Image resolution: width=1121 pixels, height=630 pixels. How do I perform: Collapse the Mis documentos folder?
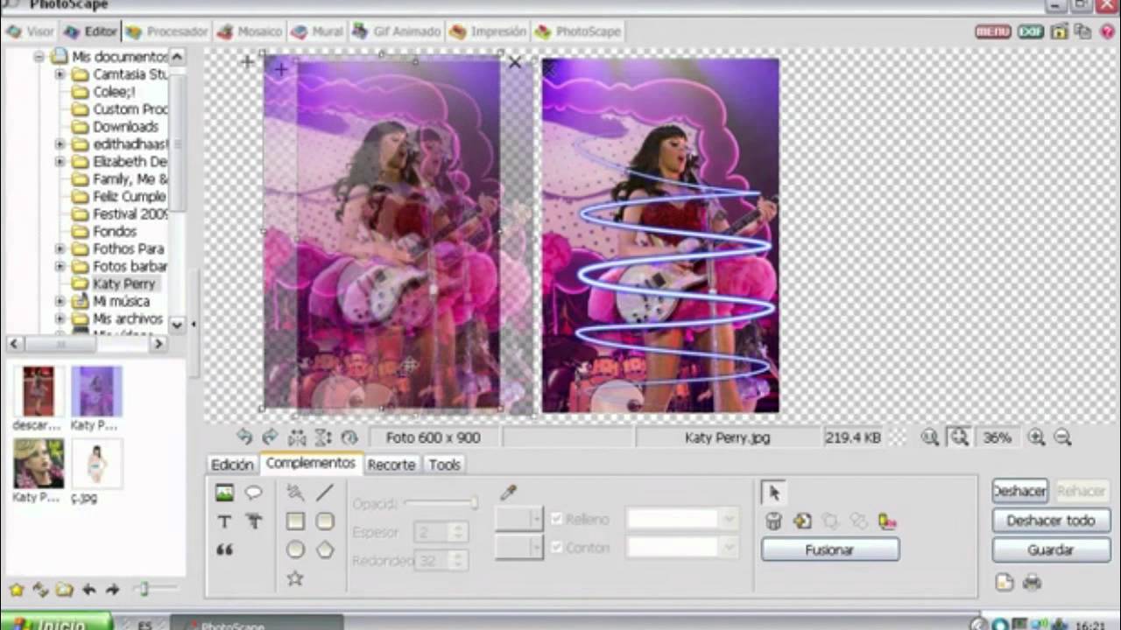click(38, 56)
